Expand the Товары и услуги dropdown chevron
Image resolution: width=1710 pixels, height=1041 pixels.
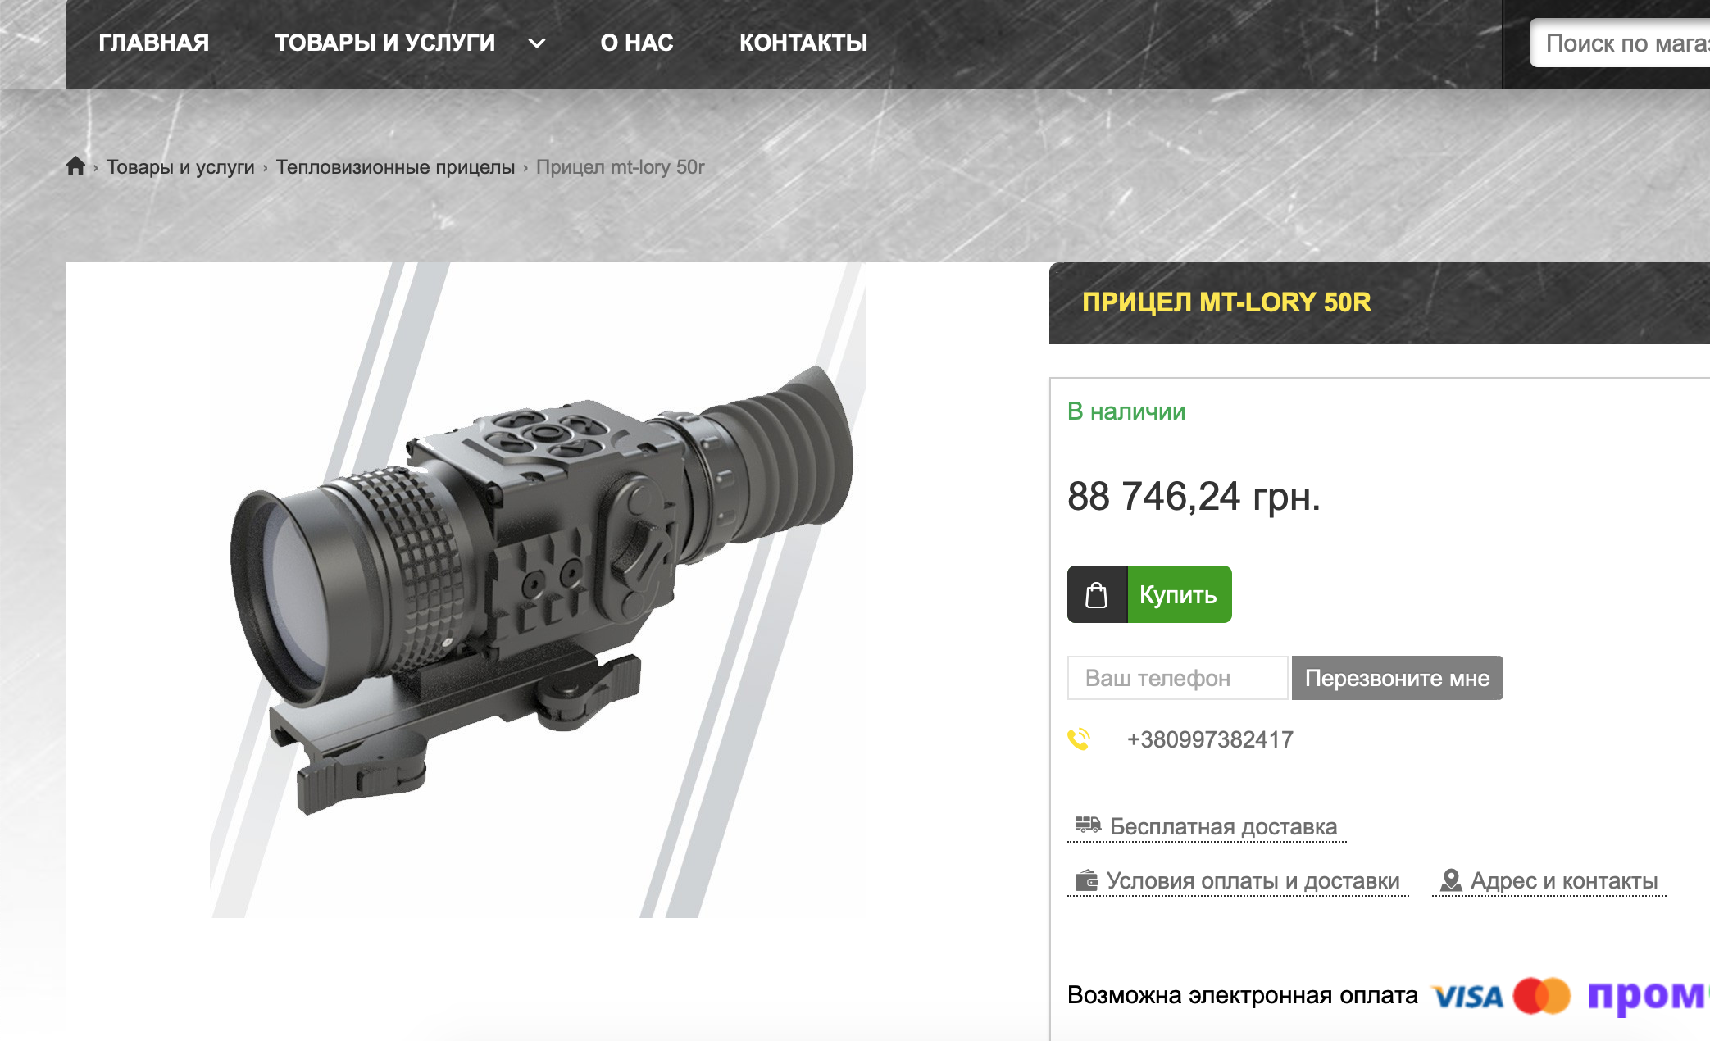click(537, 43)
